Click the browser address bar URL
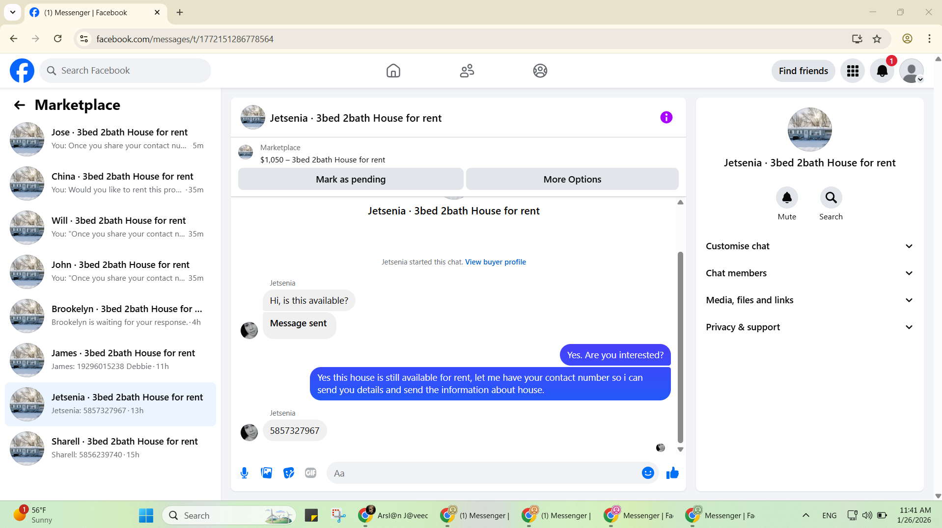Image resolution: width=942 pixels, height=528 pixels. point(185,39)
